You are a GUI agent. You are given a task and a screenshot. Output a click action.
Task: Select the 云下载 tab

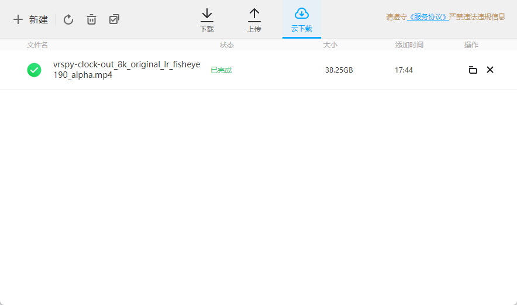[302, 20]
